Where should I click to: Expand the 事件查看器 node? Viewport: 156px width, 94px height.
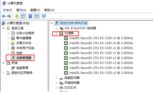click(x=8, y=38)
